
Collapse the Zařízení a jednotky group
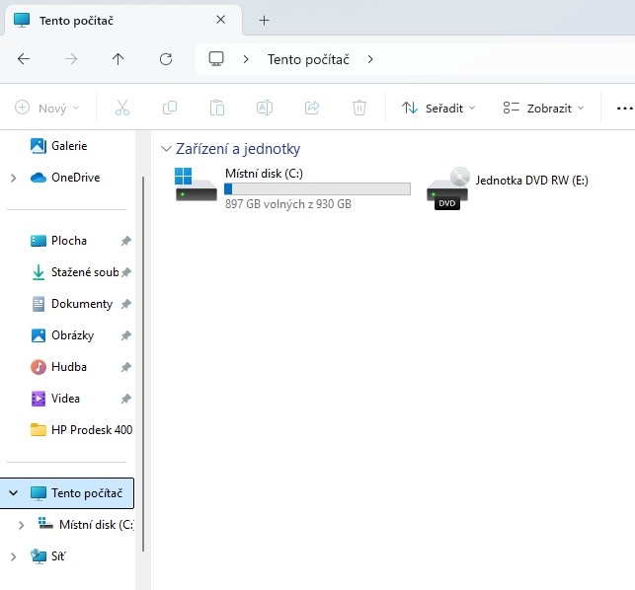click(166, 149)
